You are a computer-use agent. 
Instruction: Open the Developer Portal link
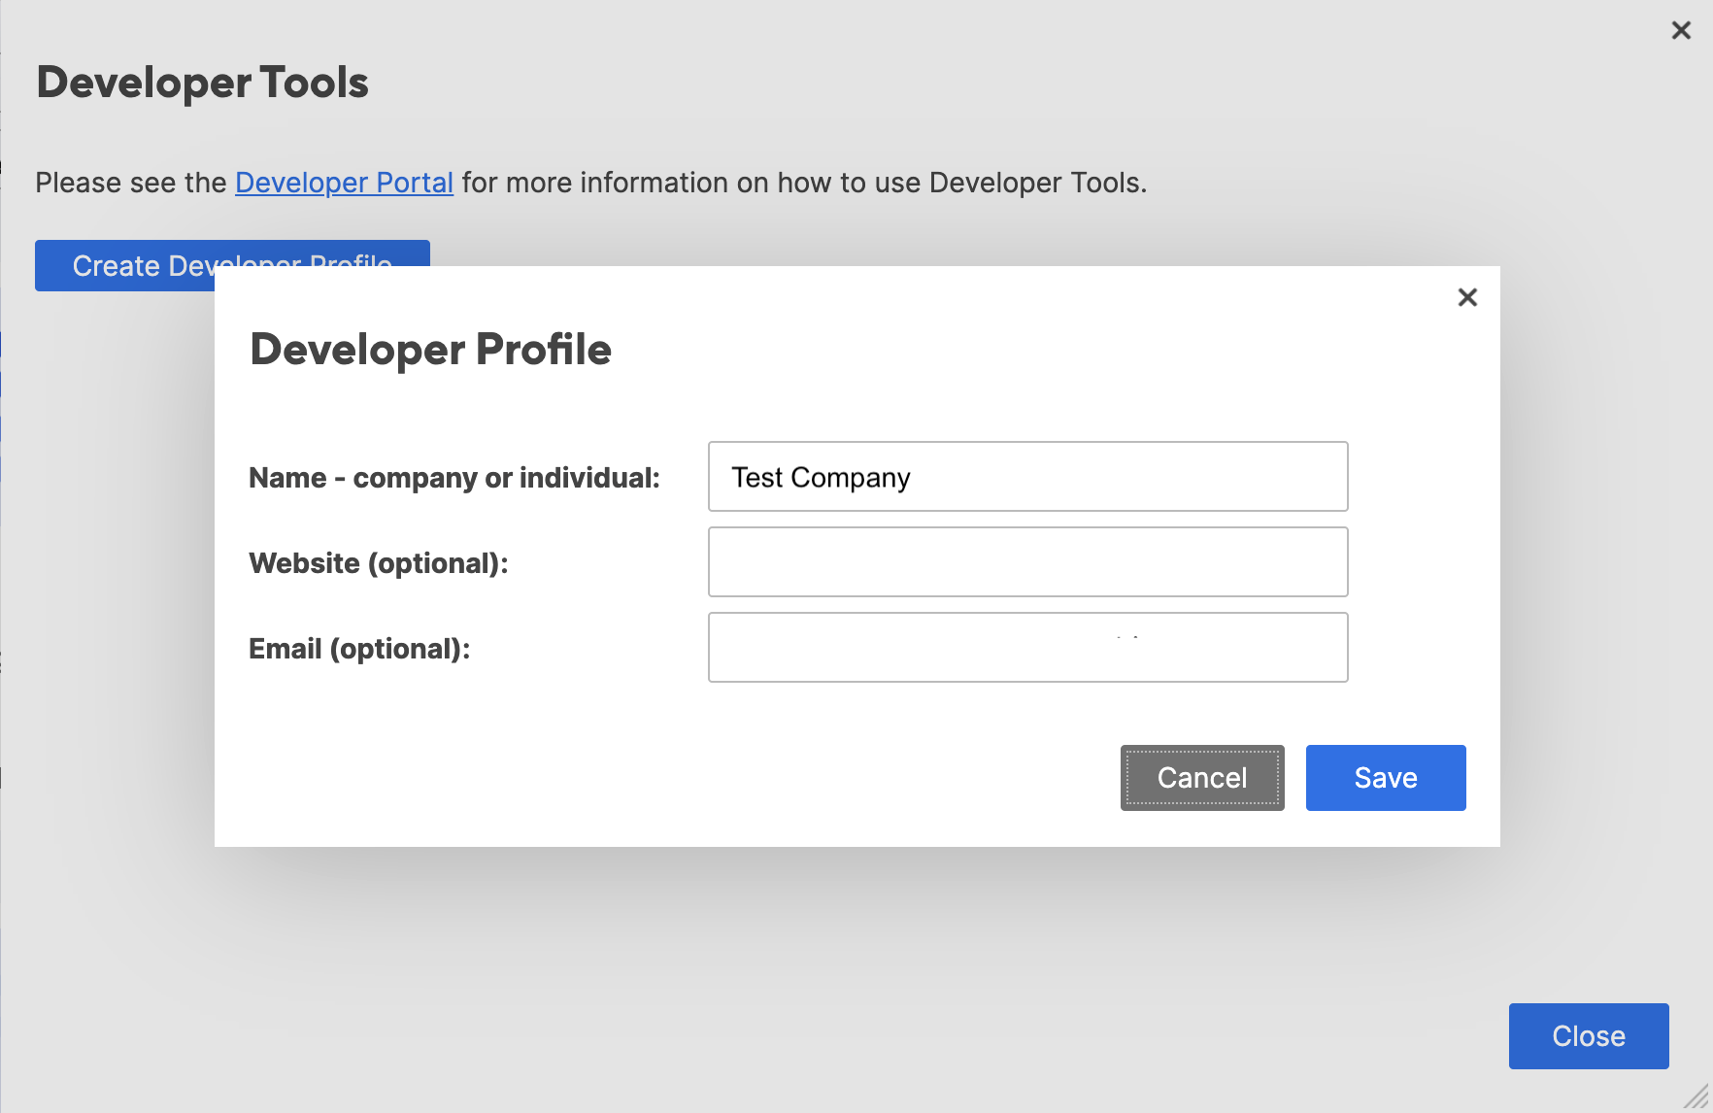344,183
